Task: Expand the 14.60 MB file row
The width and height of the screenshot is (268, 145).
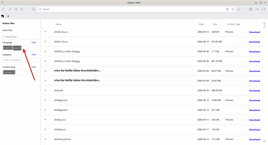Action: 45,100
